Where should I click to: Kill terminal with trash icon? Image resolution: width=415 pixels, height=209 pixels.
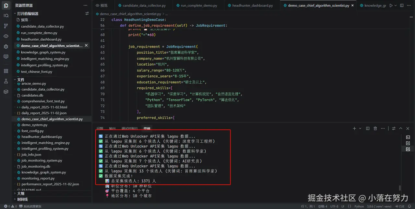point(375,128)
